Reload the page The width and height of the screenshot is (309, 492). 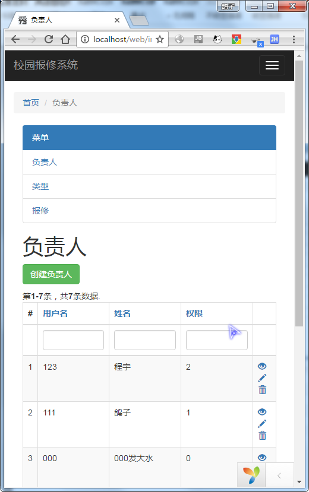click(48, 39)
